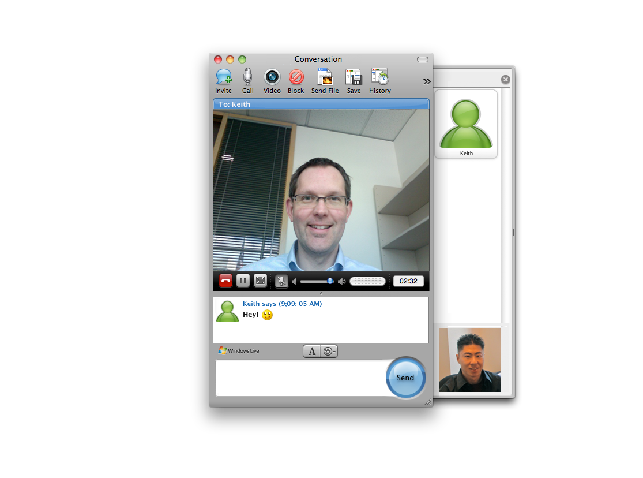Toggle full screen video mode
The image size is (643, 478).
pos(260,281)
